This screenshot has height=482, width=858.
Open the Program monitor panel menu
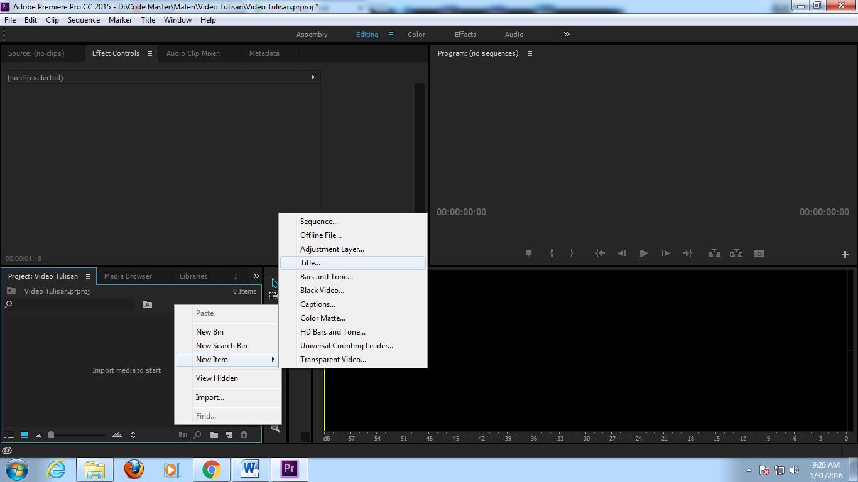click(x=530, y=53)
